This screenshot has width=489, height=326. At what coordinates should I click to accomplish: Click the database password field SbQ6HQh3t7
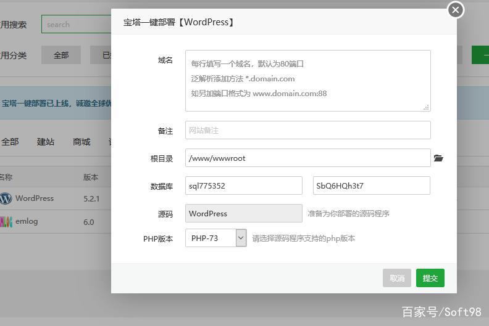(x=372, y=185)
